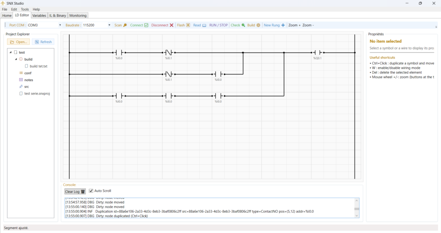Open the Baudrate dropdown
Image resolution: width=441 pixels, height=233 pixels.
(x=109, y=25)
